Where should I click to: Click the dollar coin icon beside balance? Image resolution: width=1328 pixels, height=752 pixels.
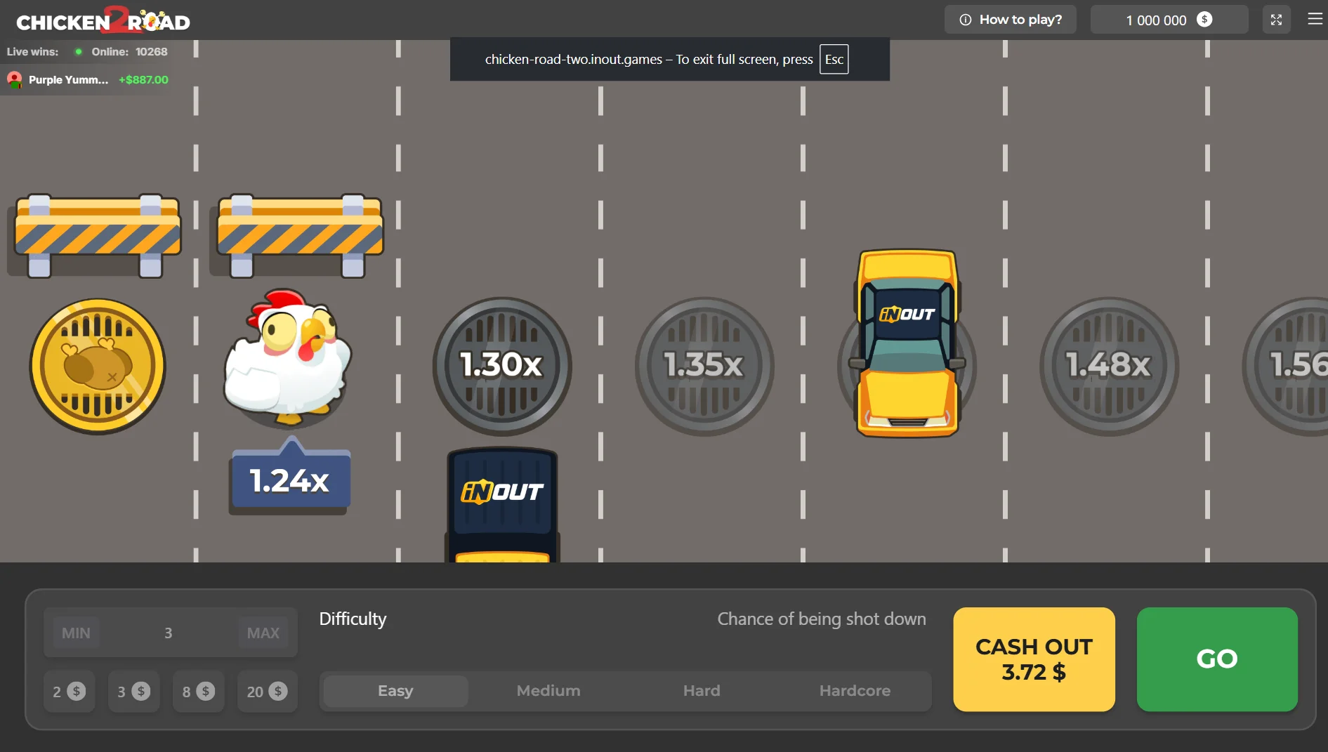pyautogui.click(x=1204, y=20)
